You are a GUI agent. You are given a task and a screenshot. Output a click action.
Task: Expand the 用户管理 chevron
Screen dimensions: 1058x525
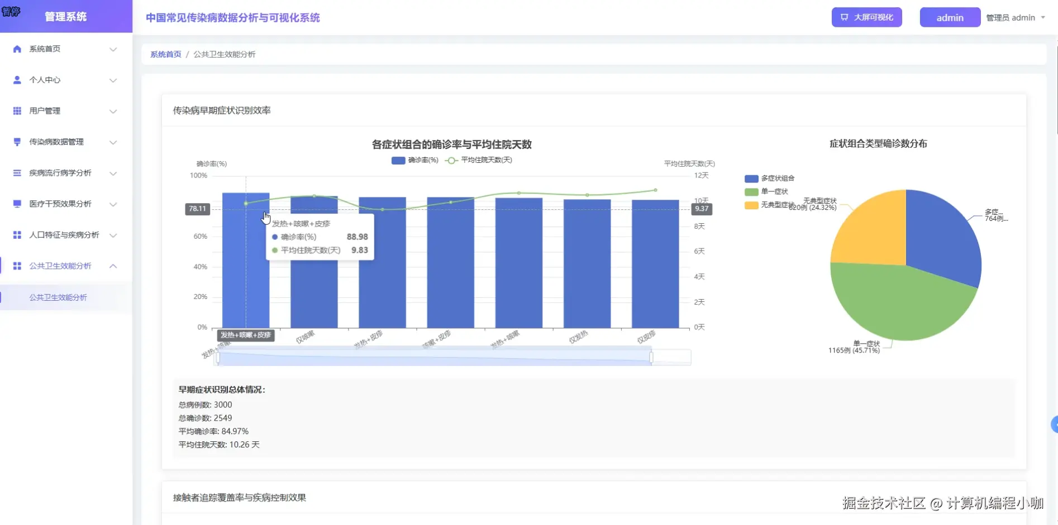point(113,111)
